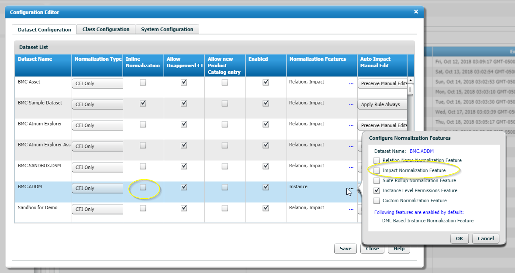Open Normalization Type dropdown for BMC Atrium Explorer Ass
Image resolution: width=515 pixels, height=273 pixels.
[97, 146]
